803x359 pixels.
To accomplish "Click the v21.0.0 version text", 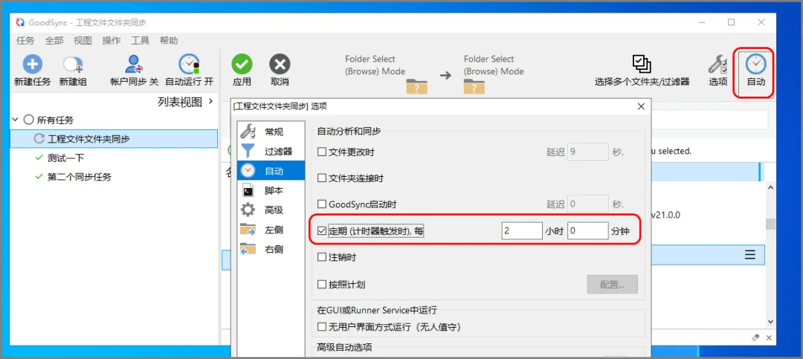I will tap(665, 215).
